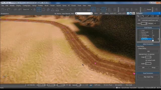This screenshot has height=90, width=161.
Task: Open the RollupBar Layers tab icon
Action: click(x=158, y=16)
